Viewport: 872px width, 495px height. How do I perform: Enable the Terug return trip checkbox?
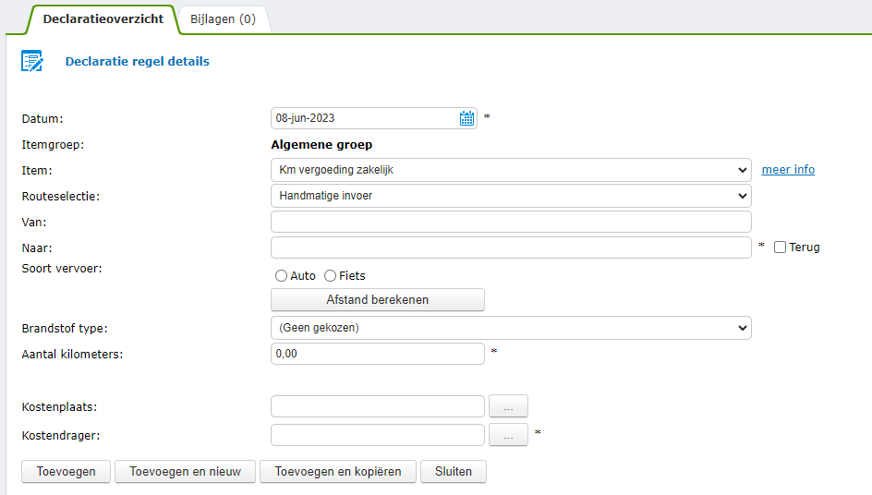(x=781, y=247)
